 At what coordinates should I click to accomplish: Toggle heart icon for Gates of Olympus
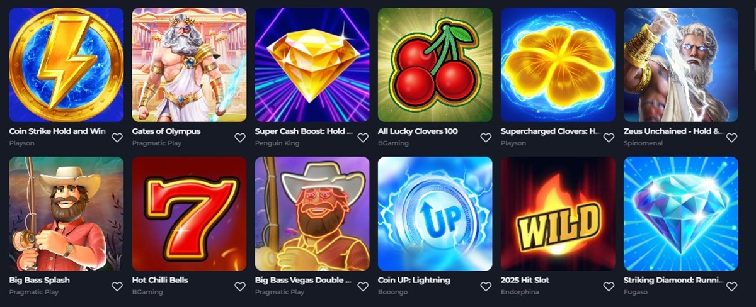coord(240,137)
